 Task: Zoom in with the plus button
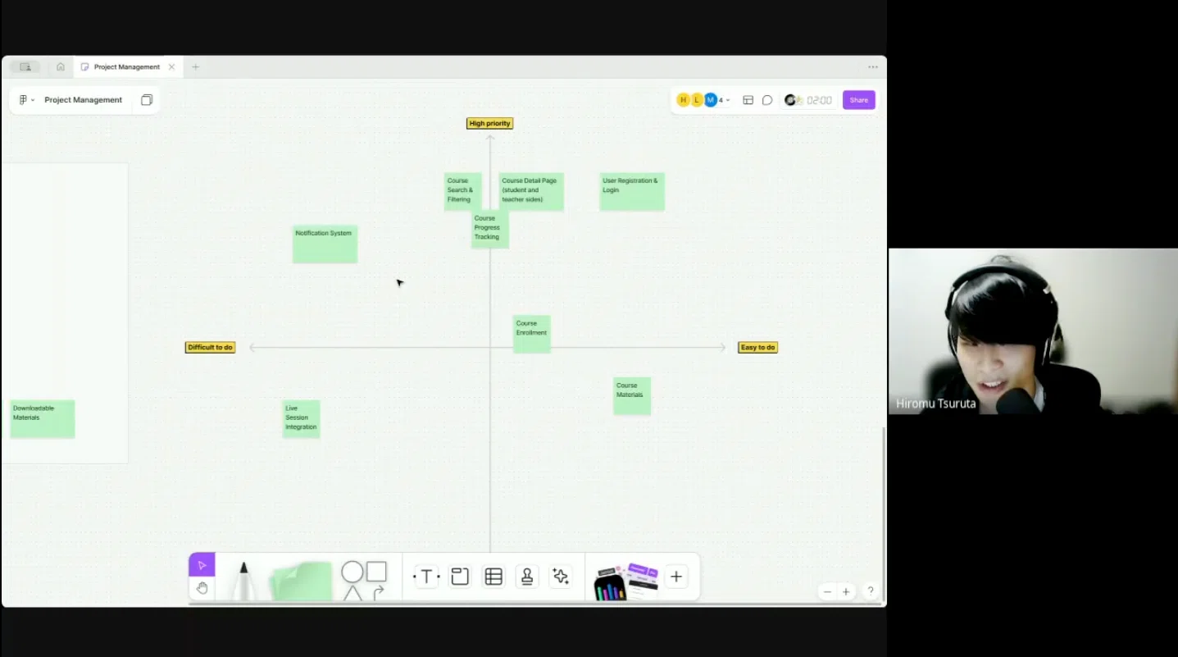coord(846,591)
